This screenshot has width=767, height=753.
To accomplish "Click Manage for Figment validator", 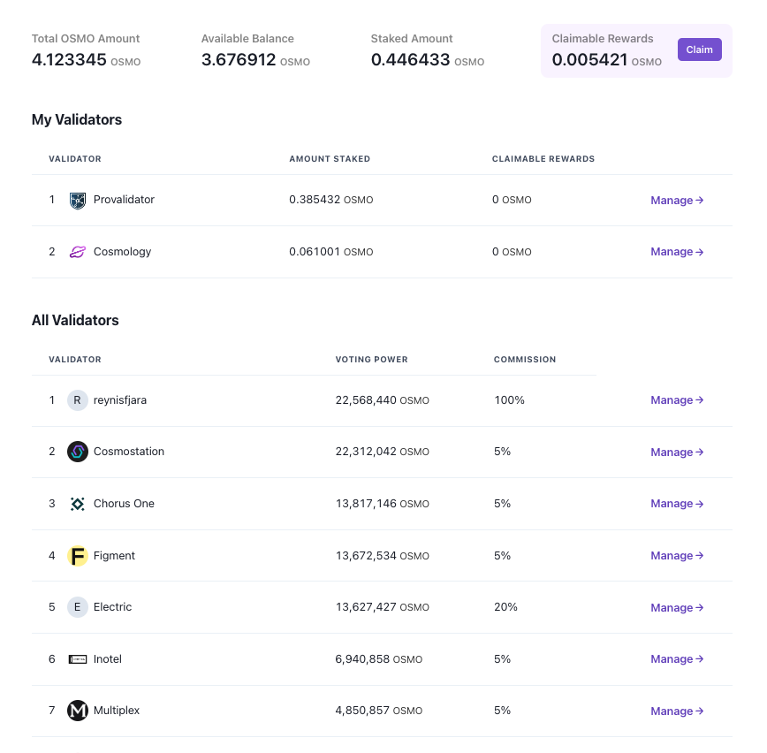I will [676, 555].
